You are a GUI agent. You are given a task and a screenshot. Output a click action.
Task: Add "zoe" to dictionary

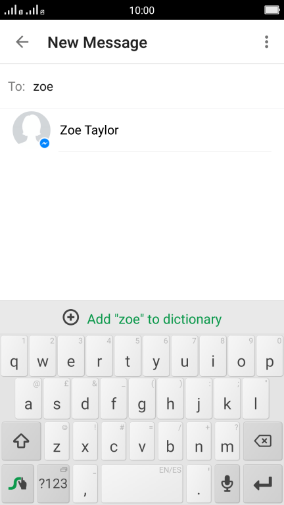pos(154,319)
